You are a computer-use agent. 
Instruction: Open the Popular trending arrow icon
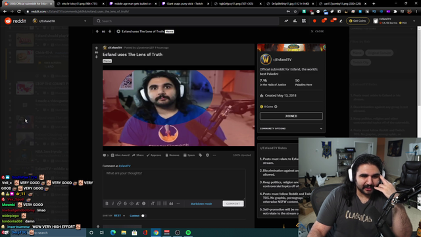pos(286,21)
